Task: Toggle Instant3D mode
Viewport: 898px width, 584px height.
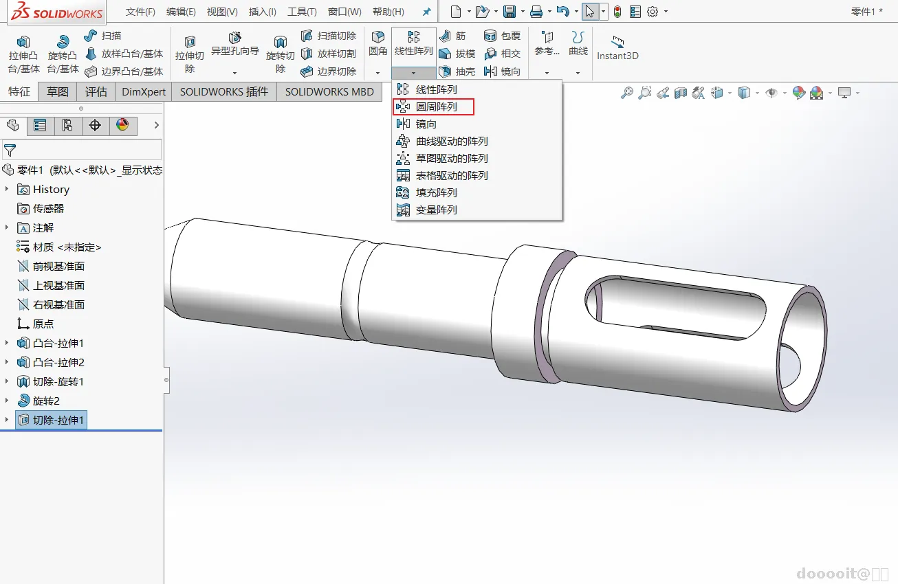Action: coord(617,47)
